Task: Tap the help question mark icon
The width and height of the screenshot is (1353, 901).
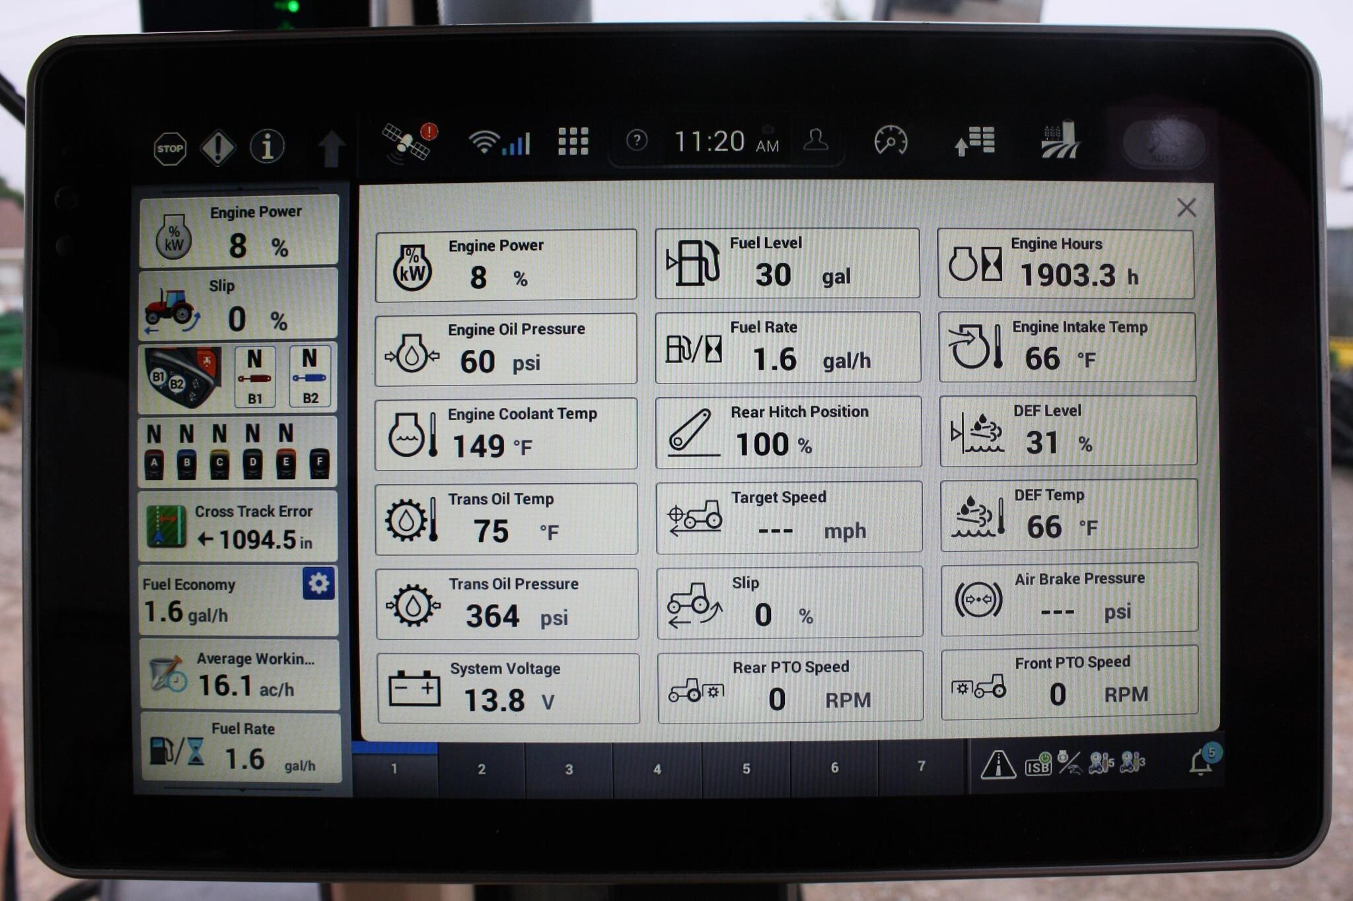Action: click(x=637, y=140)
